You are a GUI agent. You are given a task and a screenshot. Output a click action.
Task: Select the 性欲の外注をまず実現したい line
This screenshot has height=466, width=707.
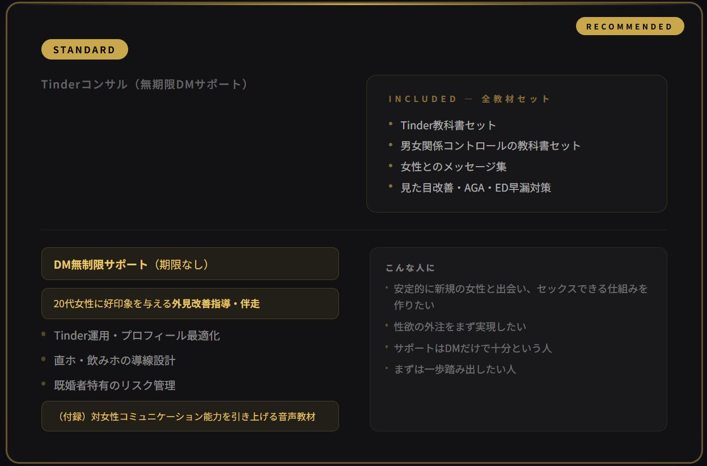[x=460, y=327]
